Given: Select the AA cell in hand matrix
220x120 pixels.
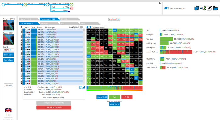Looking at the screenshot, I should [x=89, y=30].
